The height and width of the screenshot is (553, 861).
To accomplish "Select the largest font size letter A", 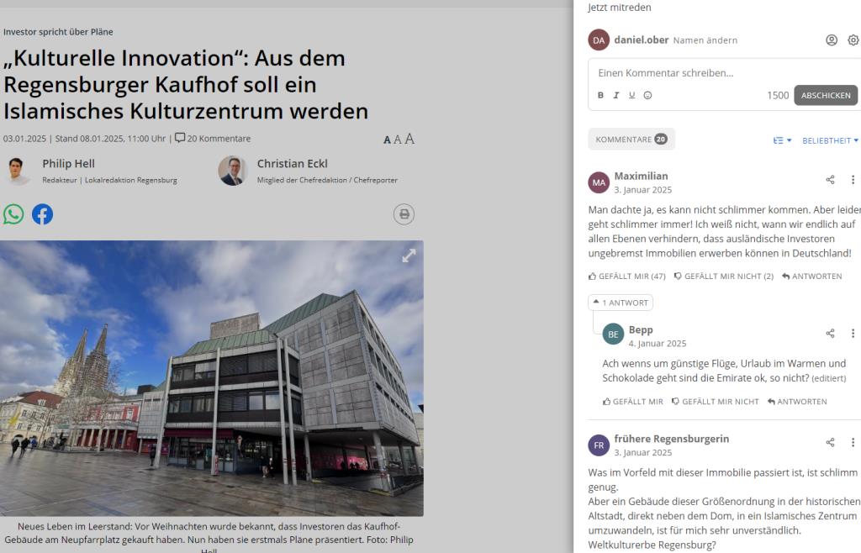I will coord(409,138).
